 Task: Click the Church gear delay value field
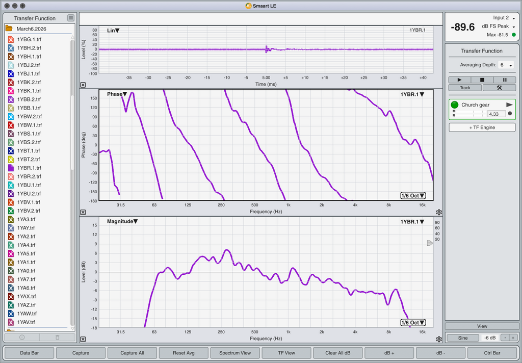tap(496, 114)
